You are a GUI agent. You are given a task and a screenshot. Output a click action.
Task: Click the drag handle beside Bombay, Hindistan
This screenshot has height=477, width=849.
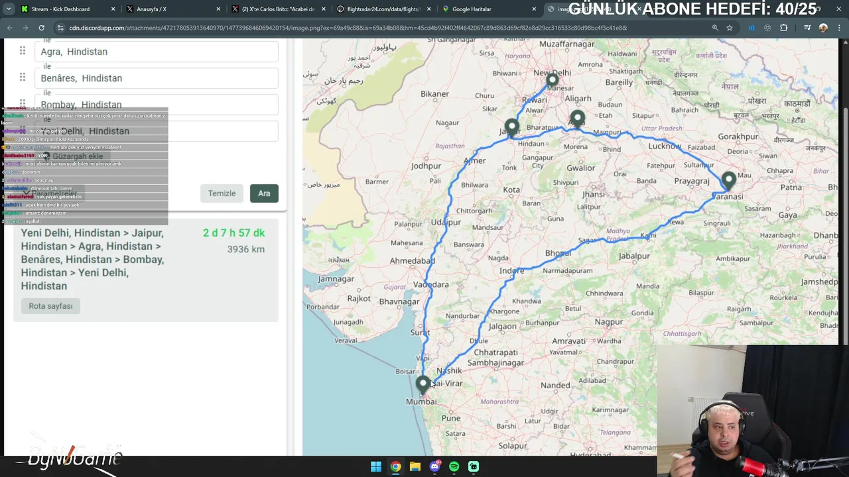pyautogui.click(x=22, y=104)
